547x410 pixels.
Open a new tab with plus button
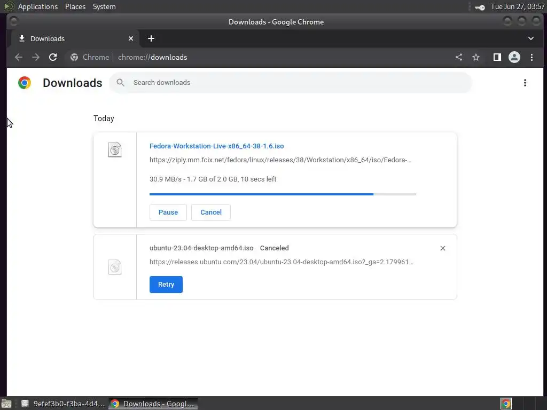(151, 38)
